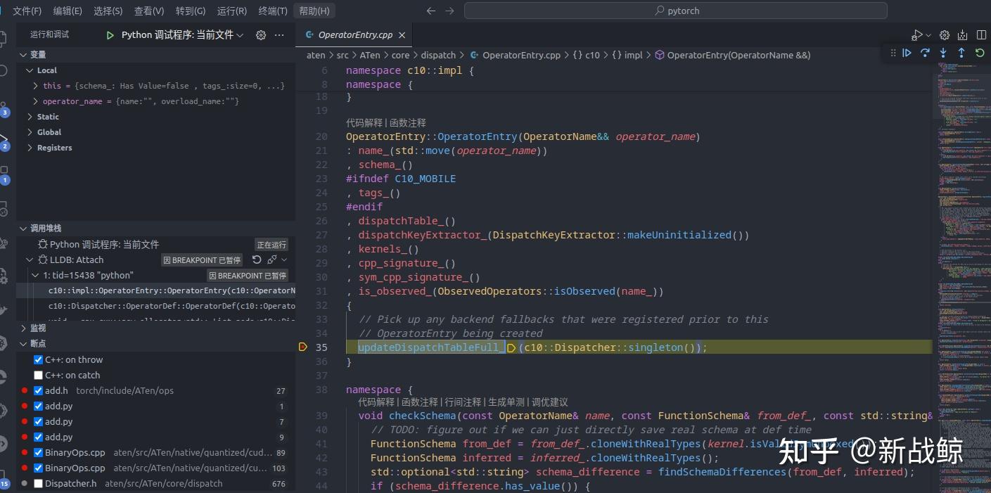The width and height of the screenshot is (991, 493).
Task: Open the 终端(T) menu
Action: coord(273,11)
